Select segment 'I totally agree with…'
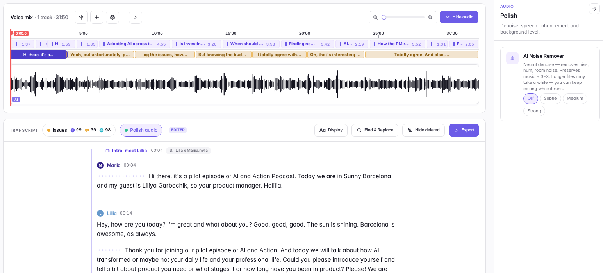 [x=279, y=55]
